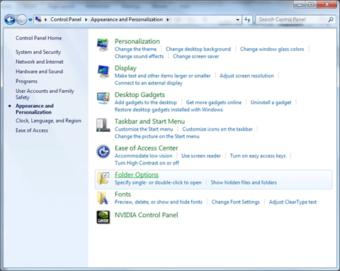
Task: Open the Display heading
Action: (125, 68)
